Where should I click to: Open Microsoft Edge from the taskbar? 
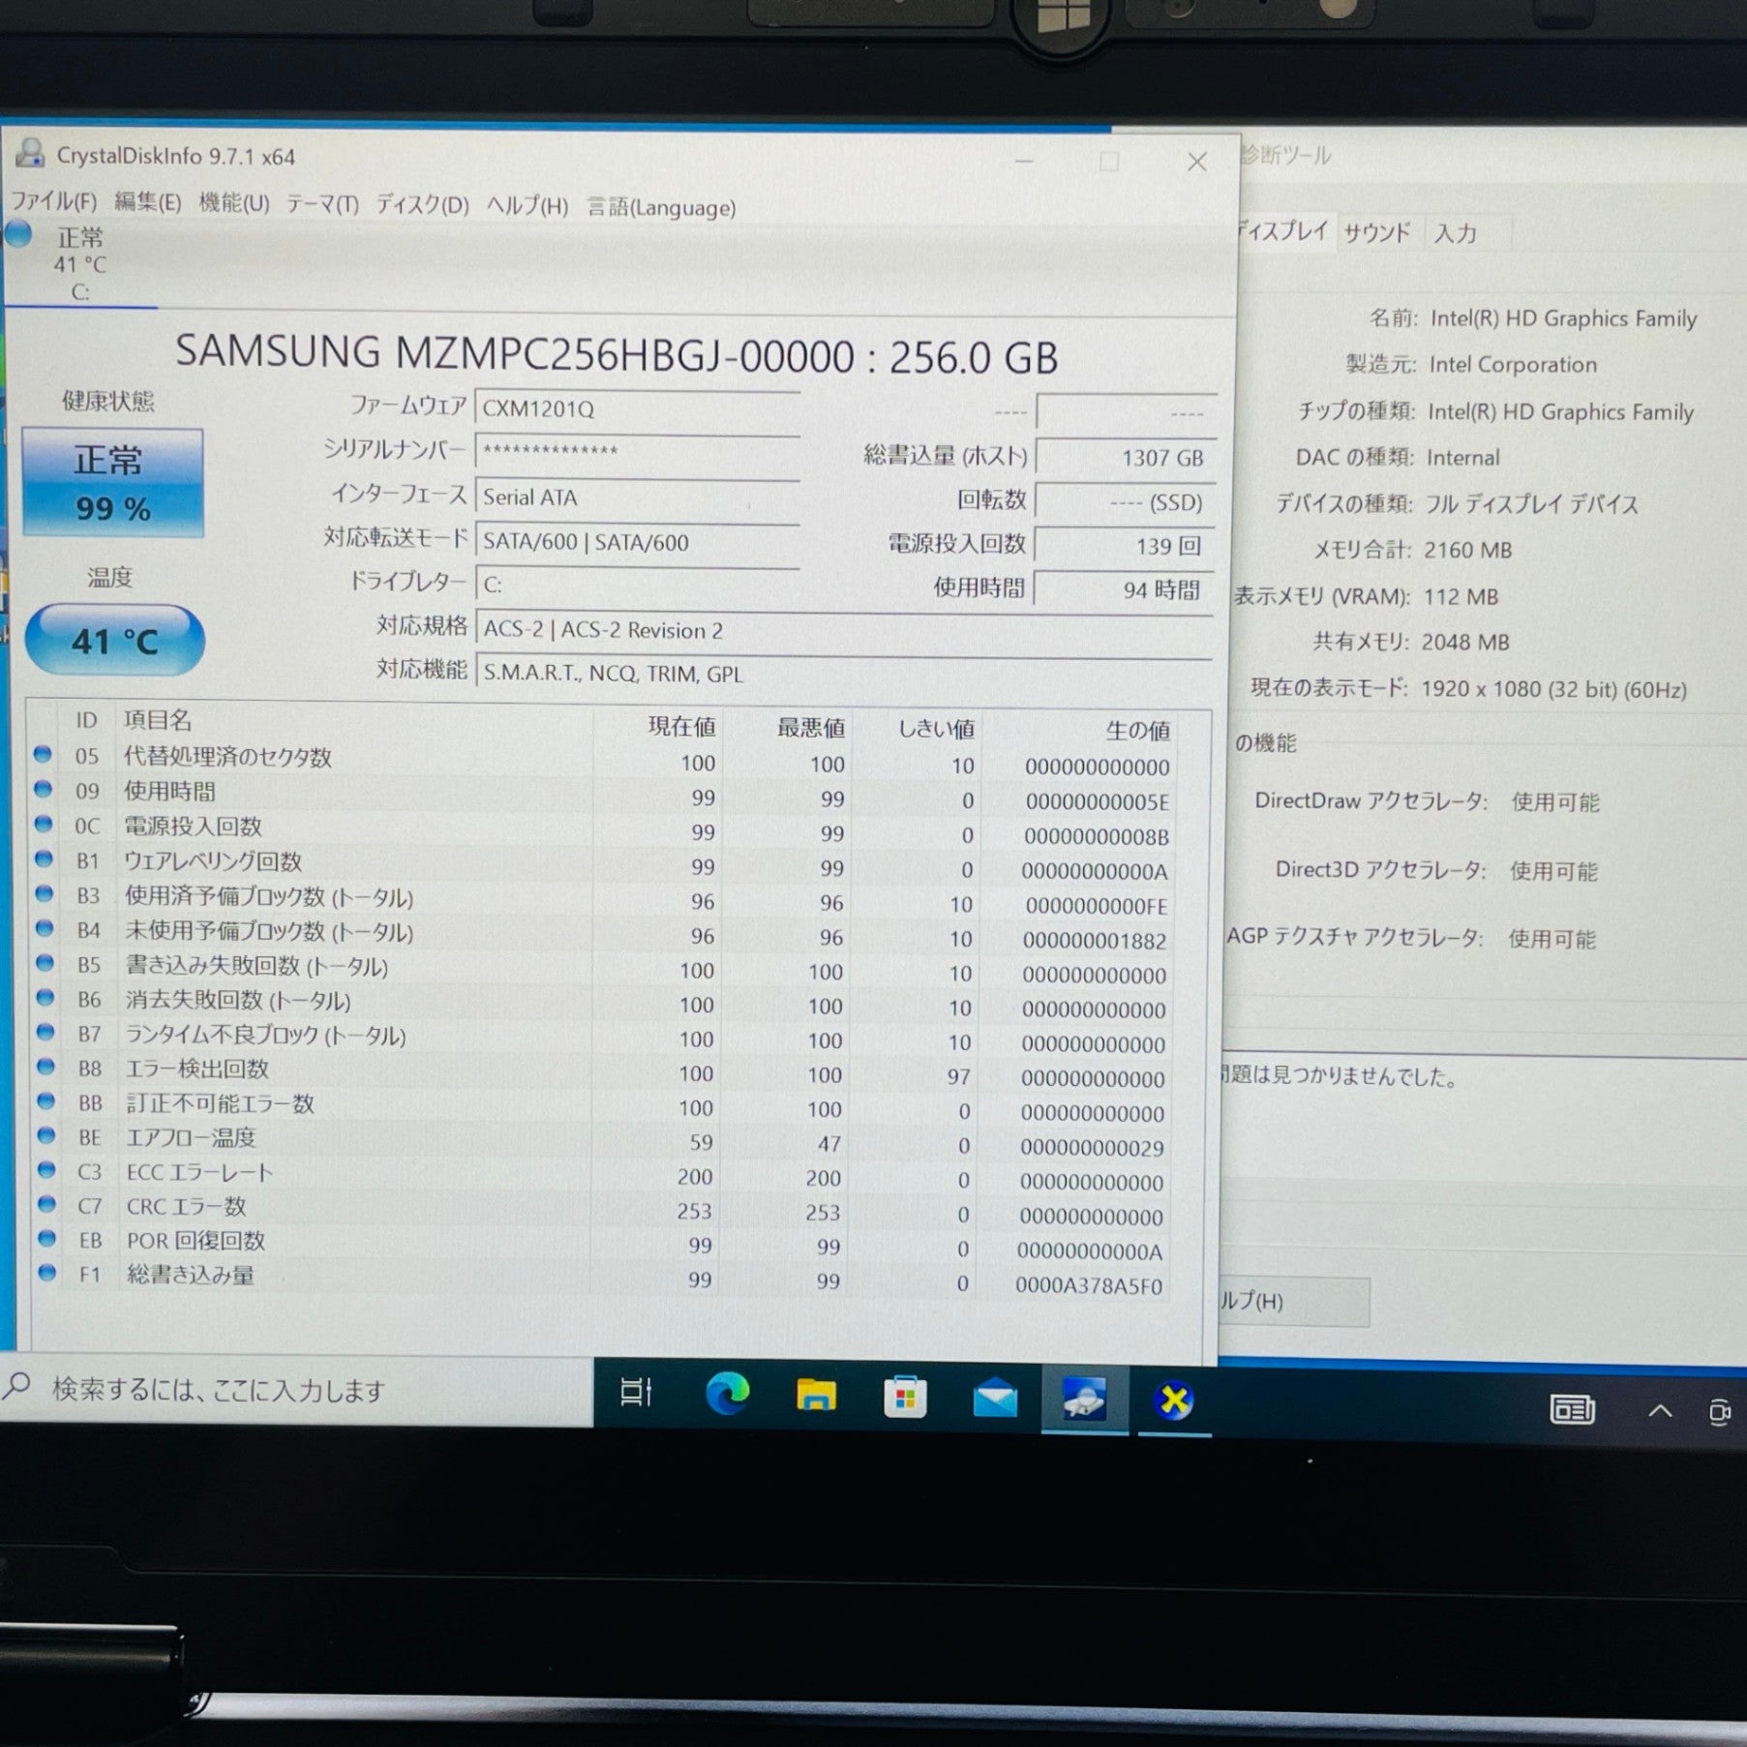(x=727, y=1395)
